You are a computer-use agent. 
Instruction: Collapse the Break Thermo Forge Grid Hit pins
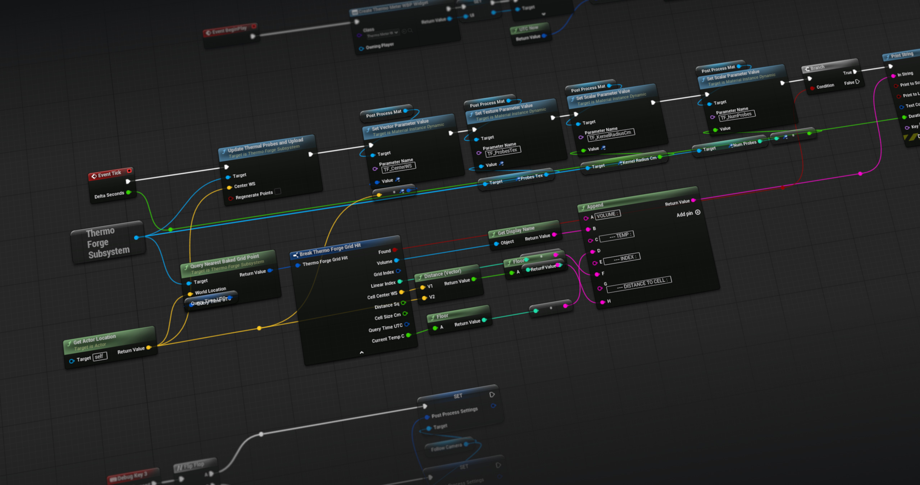click(x=361, y=353)
